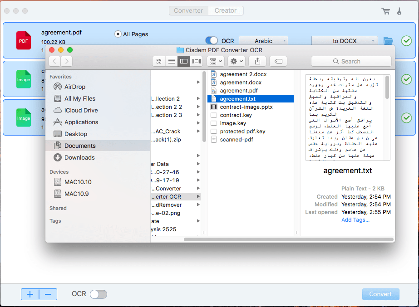Viewport: 419px width, 307px height.
Task: Click the Edit Tags icon in the toolbar
Action: tap(278, 61)
